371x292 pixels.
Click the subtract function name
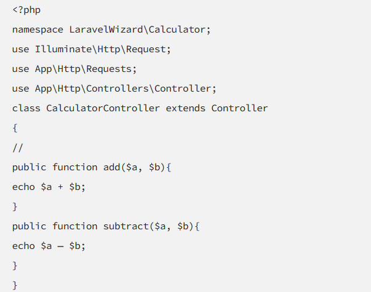[x=126, y=226]
